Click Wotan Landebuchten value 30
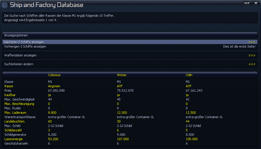The height and width of the screenshot is (149, 261). 119,121
